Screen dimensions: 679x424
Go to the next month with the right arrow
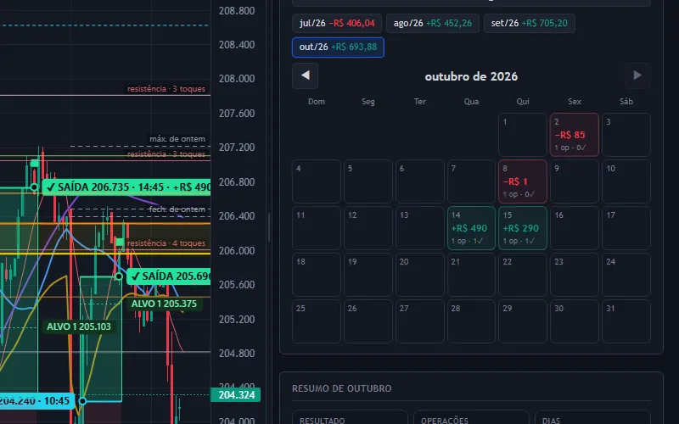tap(637, 75)
